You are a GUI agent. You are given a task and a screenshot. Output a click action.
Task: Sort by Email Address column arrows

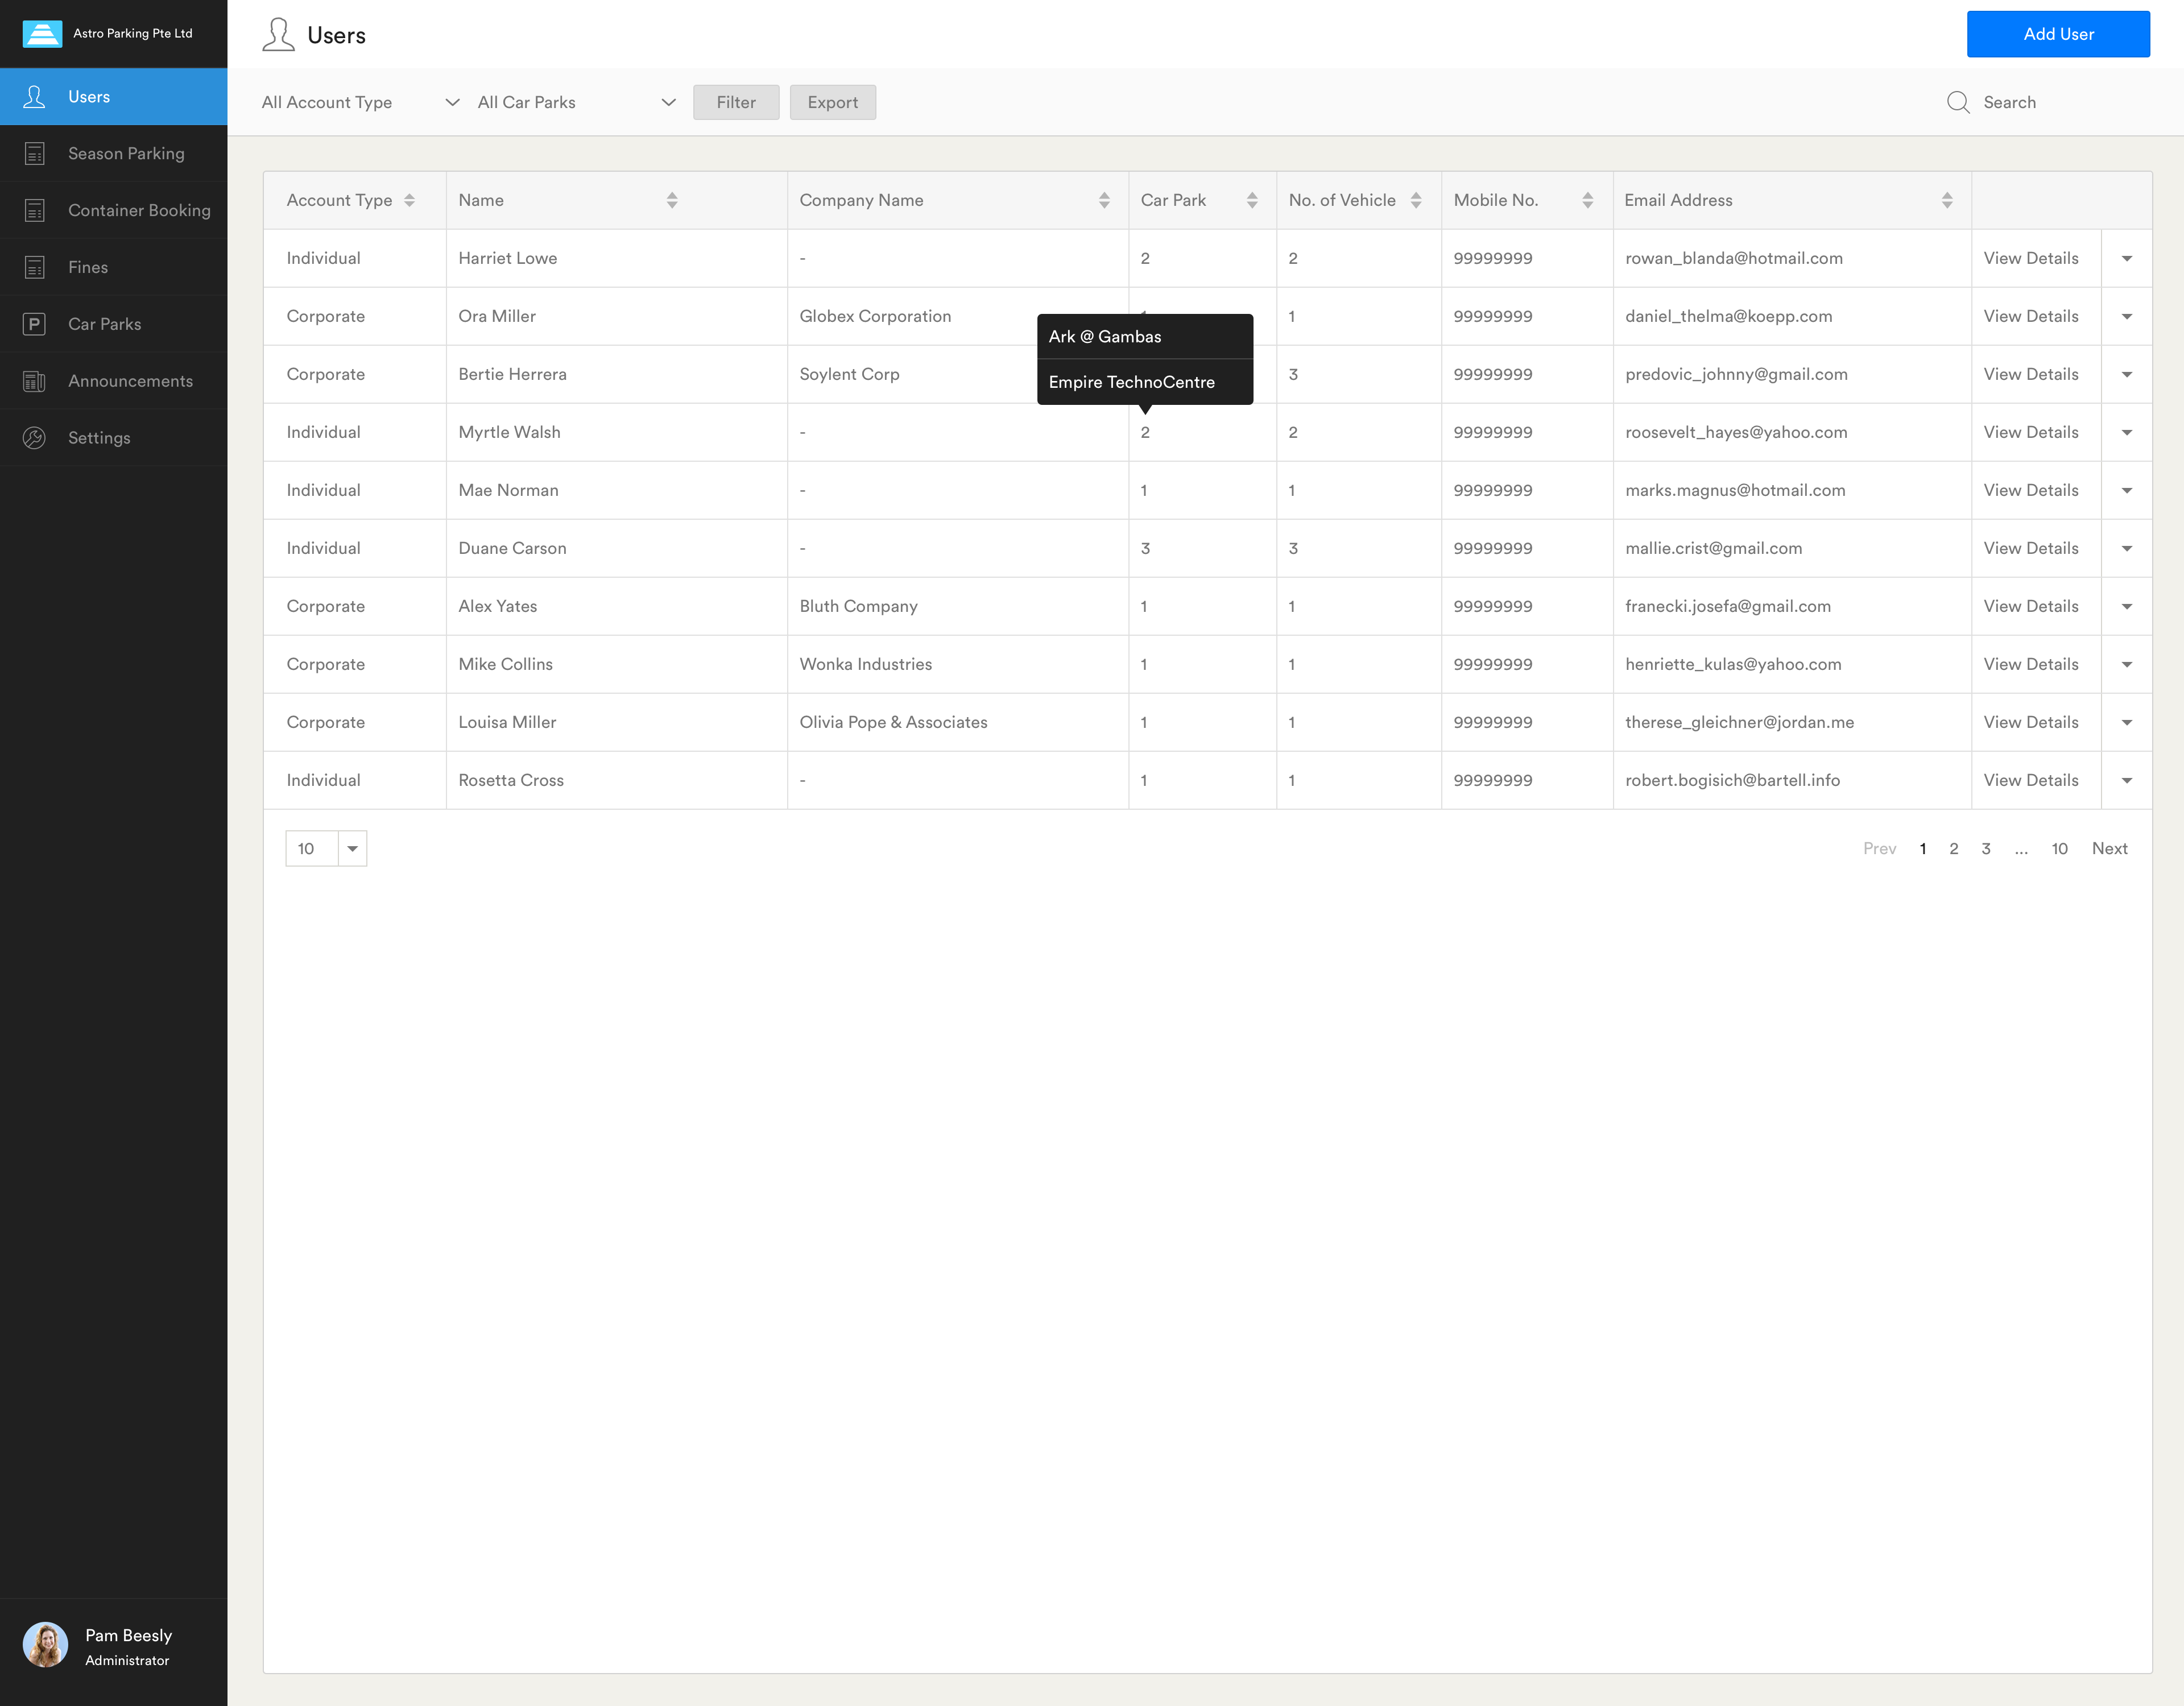(1946, 200)
